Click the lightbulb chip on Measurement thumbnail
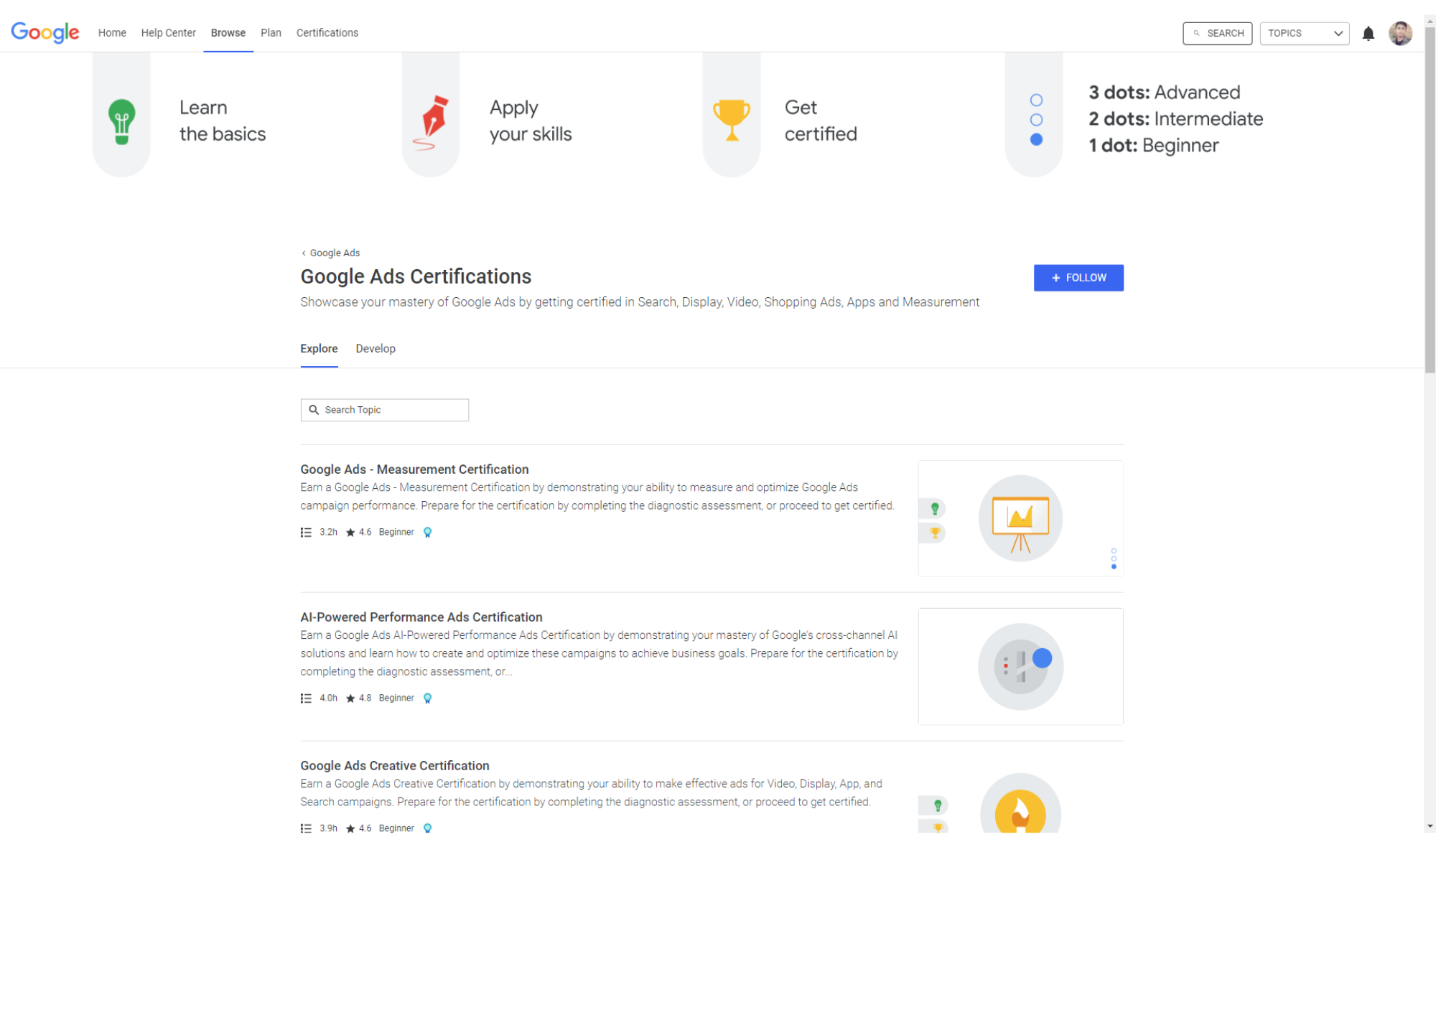This screenshot has width=1436, height=1015. point(933,509)
